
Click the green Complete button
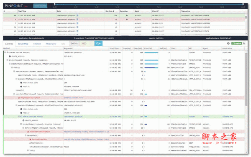pos(237,43)
